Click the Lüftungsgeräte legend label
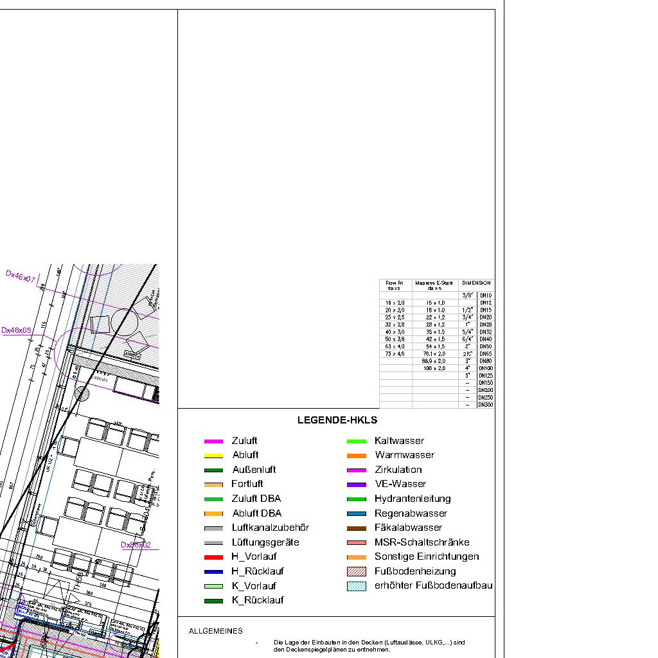The height and width of the screenshot is (658, 658). click(265, 542)
